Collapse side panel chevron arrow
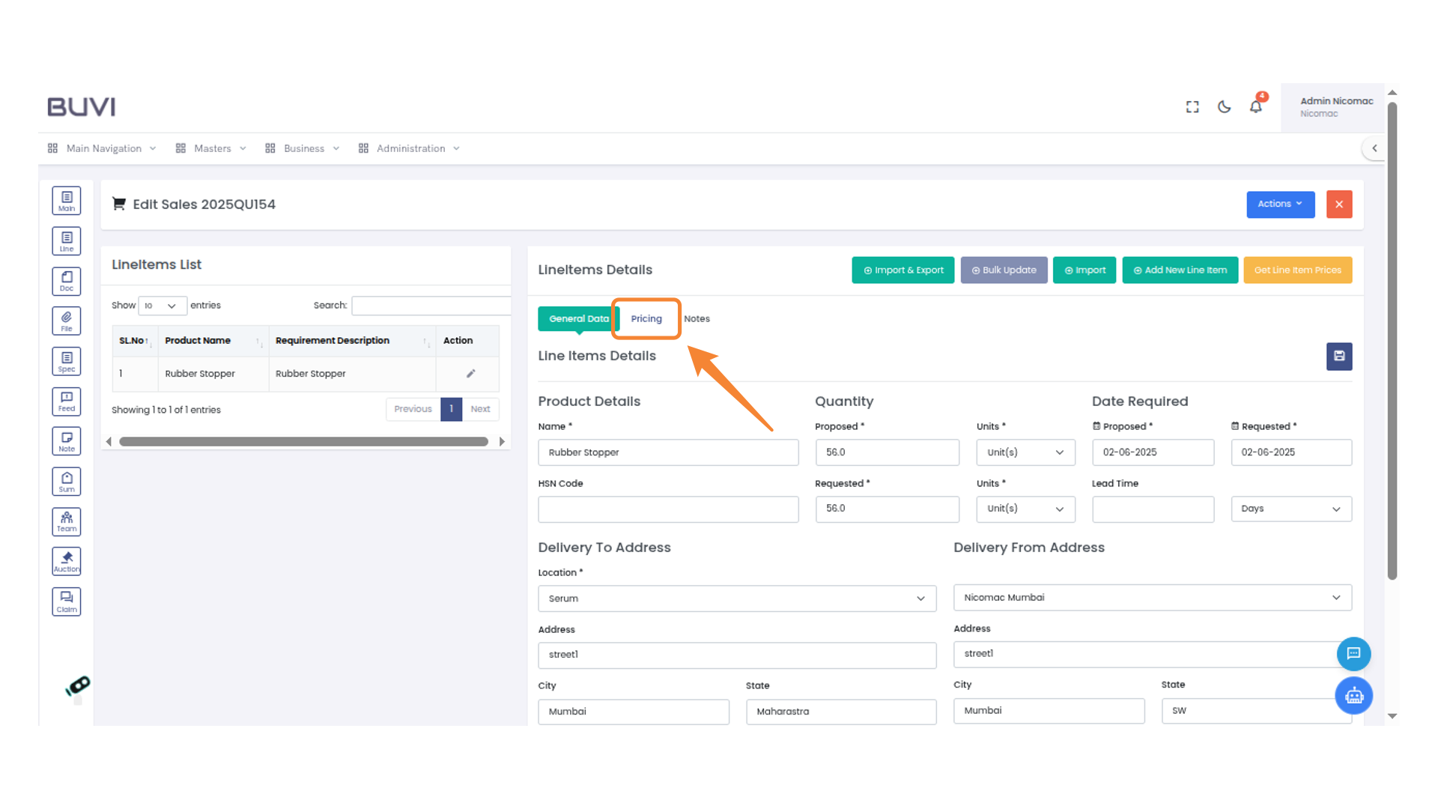Screen dimensions: 1438x809 1374,148
